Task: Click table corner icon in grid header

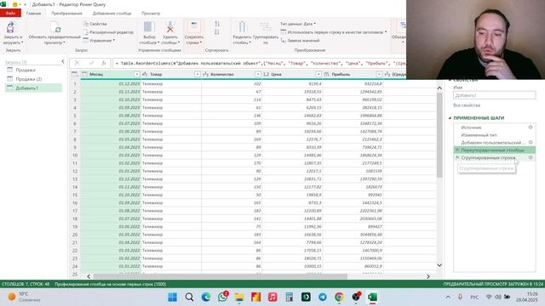Action: (x=74, y=74)
